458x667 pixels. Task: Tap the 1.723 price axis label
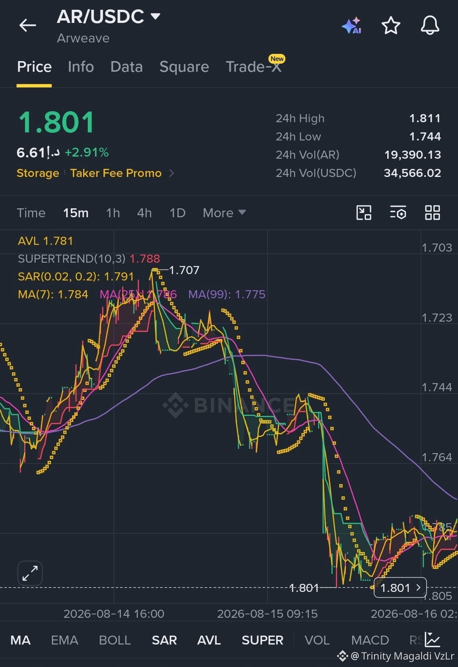tap(437, 317)
